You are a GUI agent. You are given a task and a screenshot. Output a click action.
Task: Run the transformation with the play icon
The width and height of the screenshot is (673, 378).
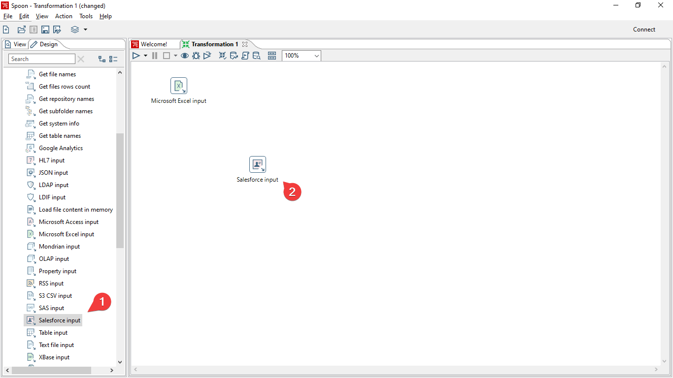point(136,56)
